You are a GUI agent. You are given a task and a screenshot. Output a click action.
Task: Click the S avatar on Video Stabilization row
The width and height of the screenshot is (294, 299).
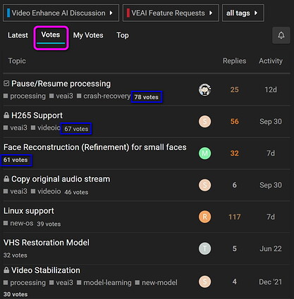coord(204,282)
